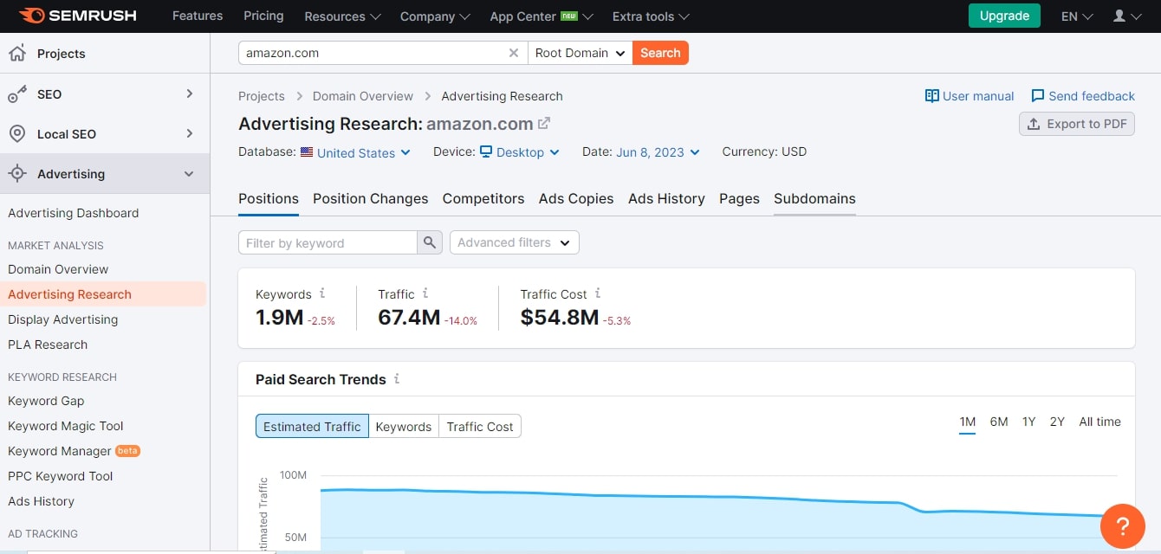
Task: Open Keyword Manager beta in sidebar
Action: tap(74, 451)
